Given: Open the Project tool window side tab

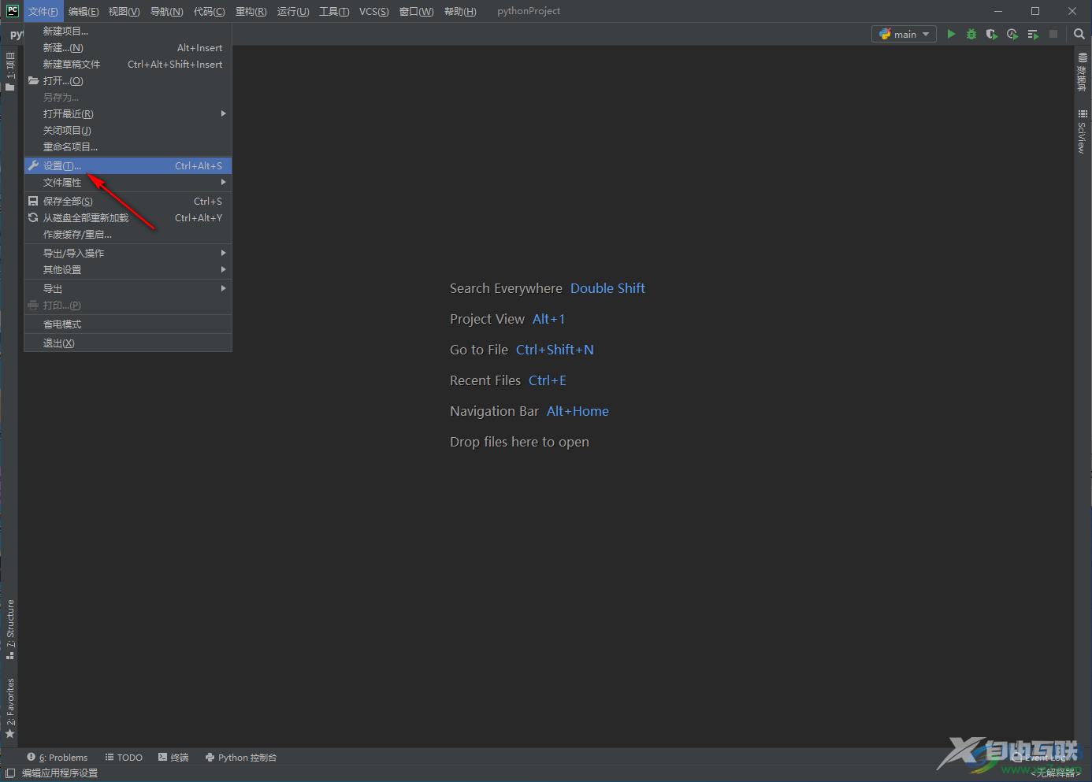Looking at the screenshot, I should pyautogui.click(x=9, y=71).
